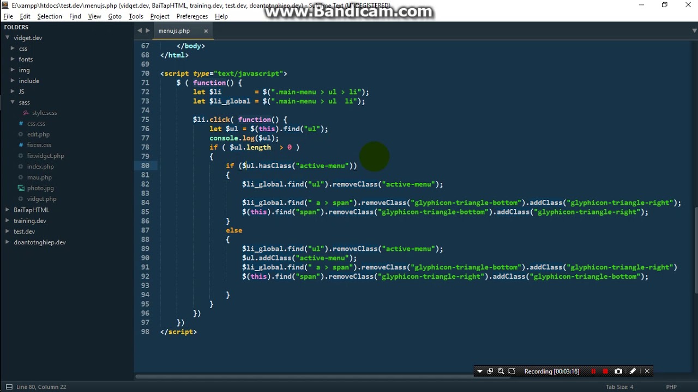Open the File menu

tap(8, 16)
